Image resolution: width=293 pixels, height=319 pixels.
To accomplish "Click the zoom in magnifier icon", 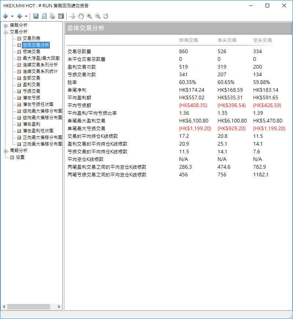I will 89,16.
